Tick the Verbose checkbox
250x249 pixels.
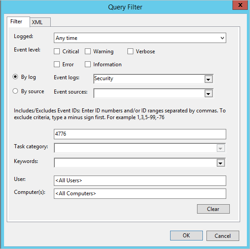[x=130, y=52]
